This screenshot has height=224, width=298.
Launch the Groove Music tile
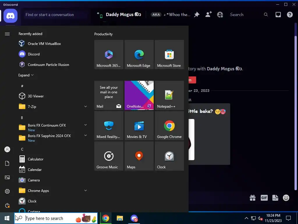point(109,156)
